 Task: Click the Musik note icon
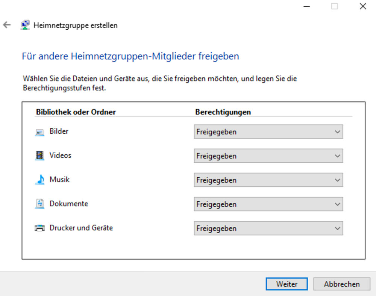pos(40,180)
